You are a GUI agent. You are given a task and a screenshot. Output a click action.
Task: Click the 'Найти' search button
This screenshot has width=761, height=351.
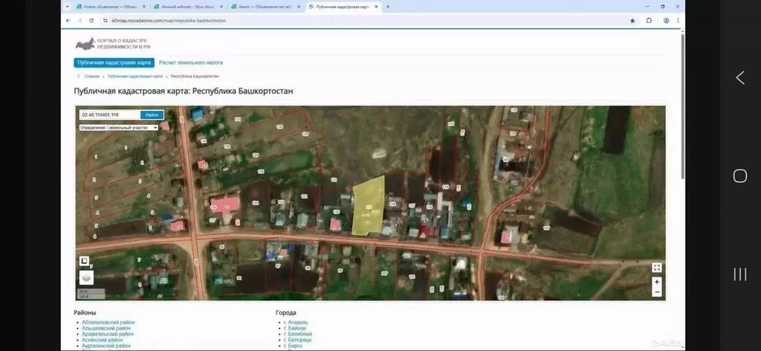tap(152, 115)
